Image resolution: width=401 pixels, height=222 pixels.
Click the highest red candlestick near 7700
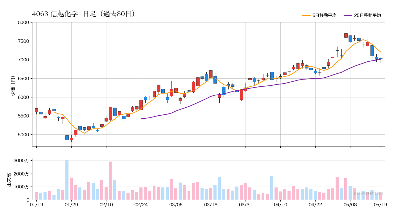click(346, 35)
